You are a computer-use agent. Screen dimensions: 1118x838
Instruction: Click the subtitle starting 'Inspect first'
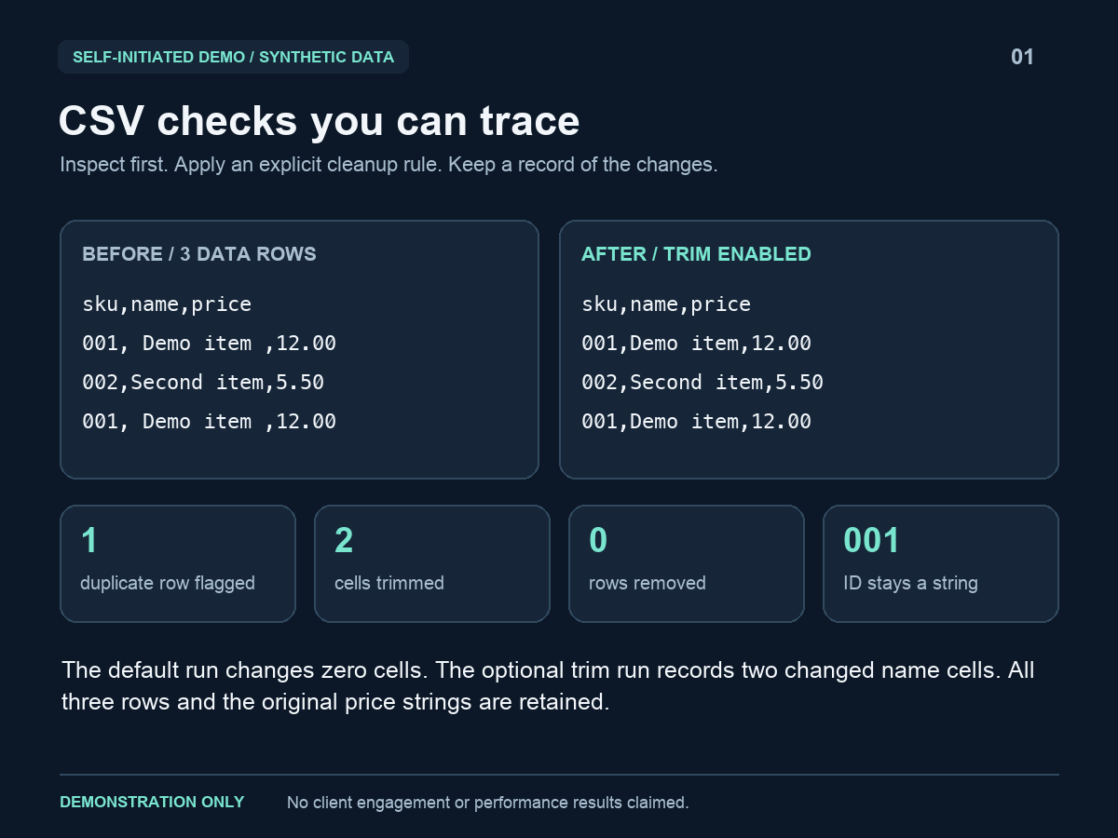click(x=389, y=165)
